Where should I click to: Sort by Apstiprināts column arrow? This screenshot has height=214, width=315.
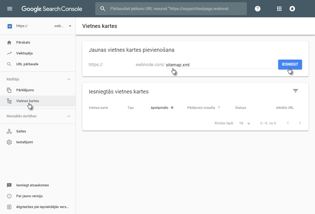pos(172,107)
